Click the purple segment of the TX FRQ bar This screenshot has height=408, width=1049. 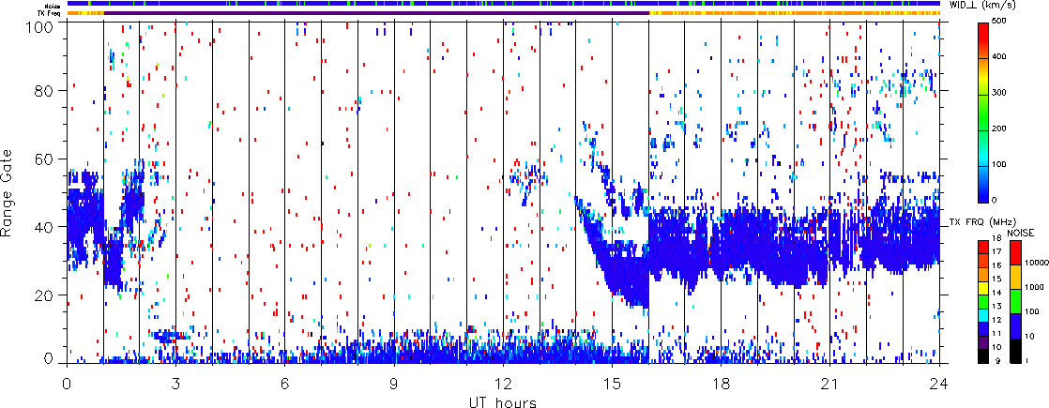[982, 342]
